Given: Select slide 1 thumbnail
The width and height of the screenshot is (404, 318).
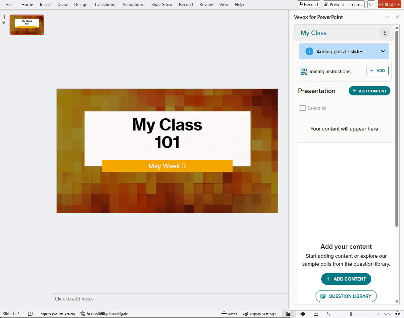Looking at the screenshot, I should (27, 25).
